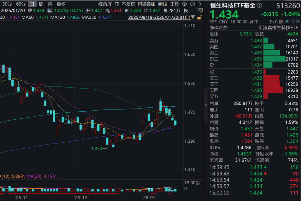Click the 1.370 low price marker on chart

tap(97, 148)
